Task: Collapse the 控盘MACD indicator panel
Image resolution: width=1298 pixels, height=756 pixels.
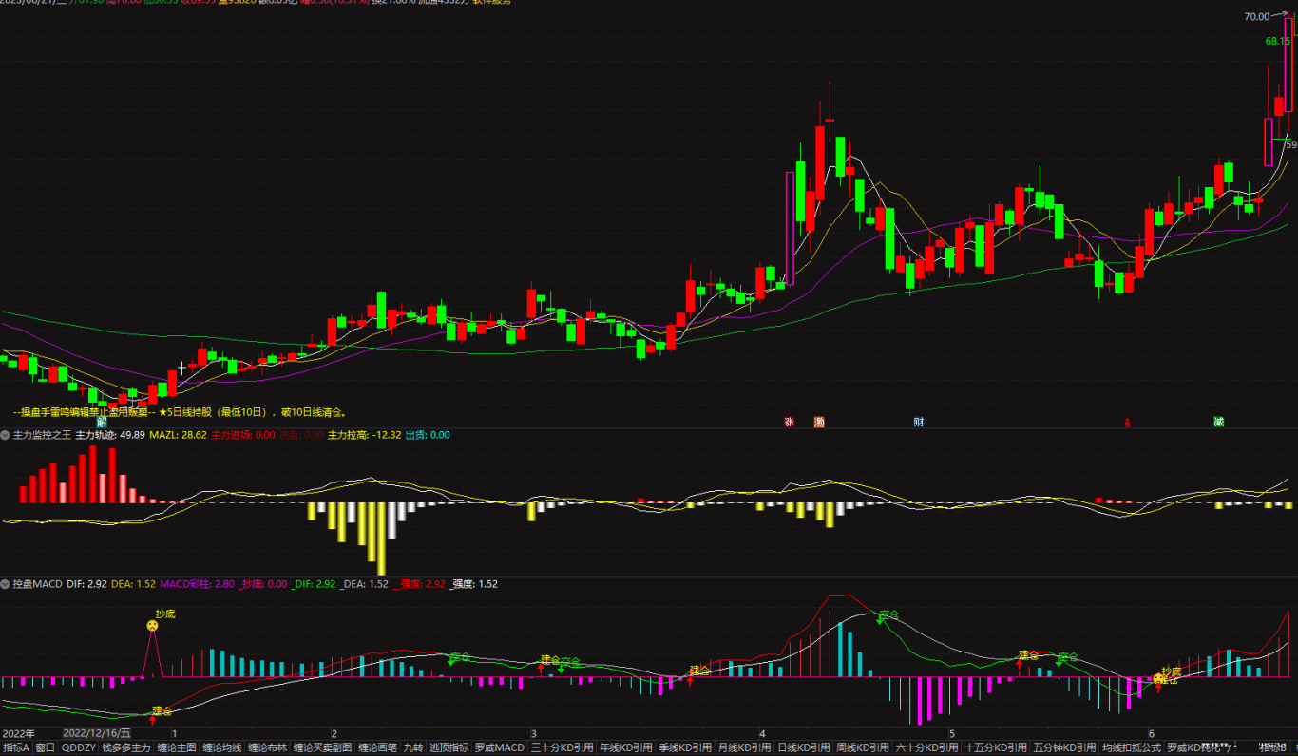Action: coord(6,584)
